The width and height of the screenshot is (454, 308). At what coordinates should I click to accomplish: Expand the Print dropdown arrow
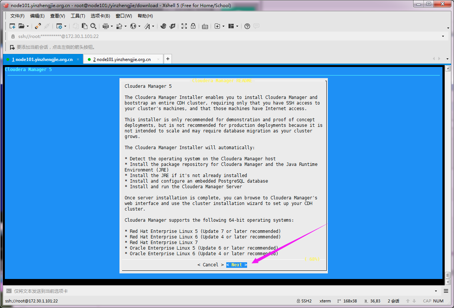112,26
